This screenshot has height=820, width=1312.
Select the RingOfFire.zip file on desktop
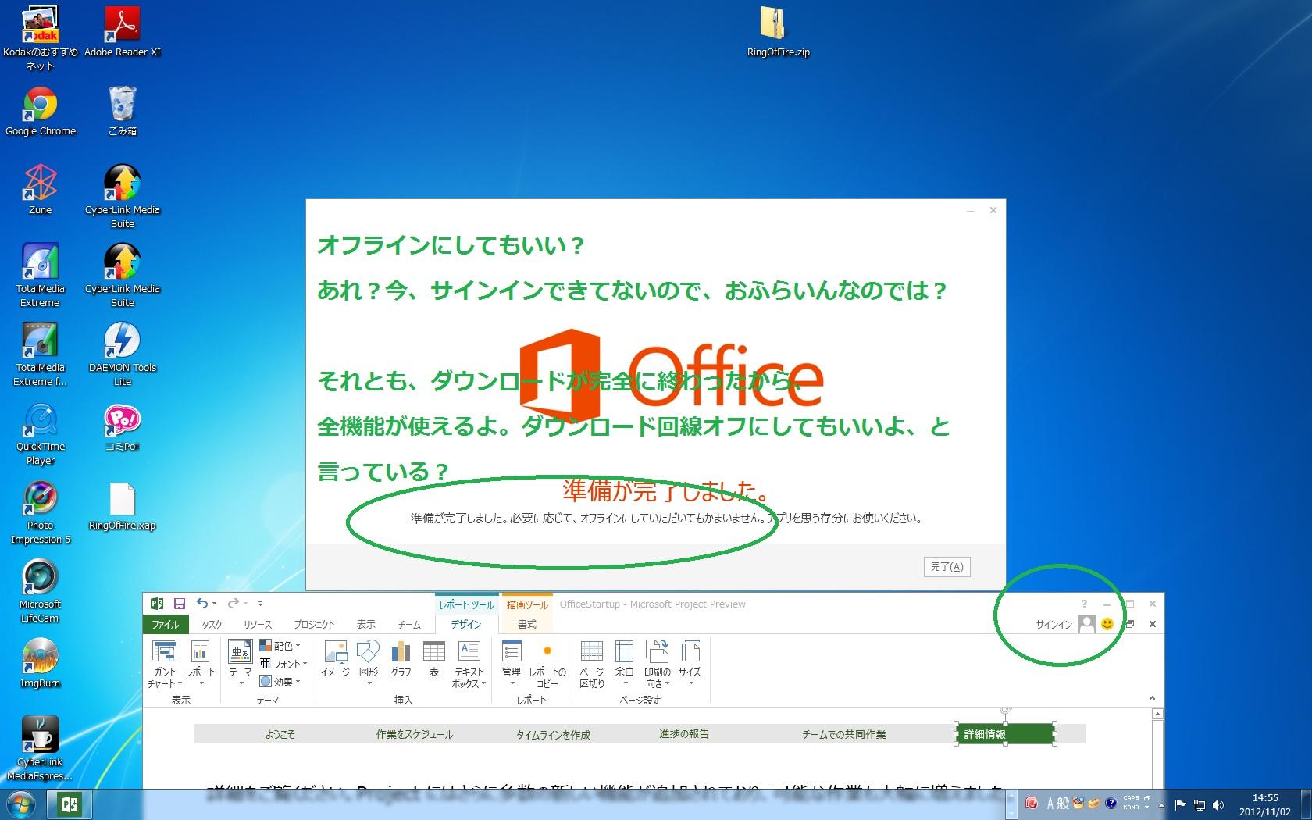(x=779, y=33)
